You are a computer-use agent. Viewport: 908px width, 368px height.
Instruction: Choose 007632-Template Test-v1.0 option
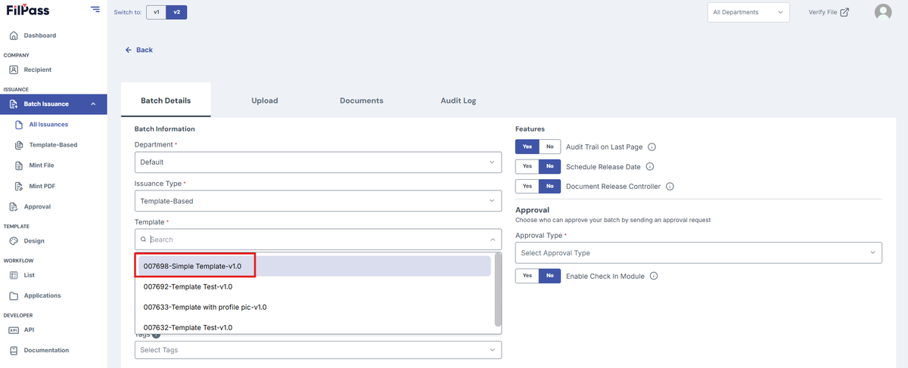point(315,327)
